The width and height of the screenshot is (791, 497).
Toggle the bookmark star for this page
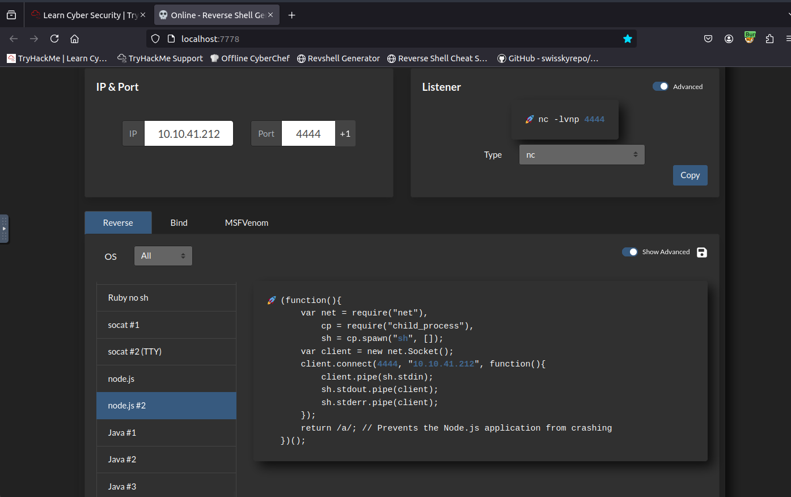(628, 39)
